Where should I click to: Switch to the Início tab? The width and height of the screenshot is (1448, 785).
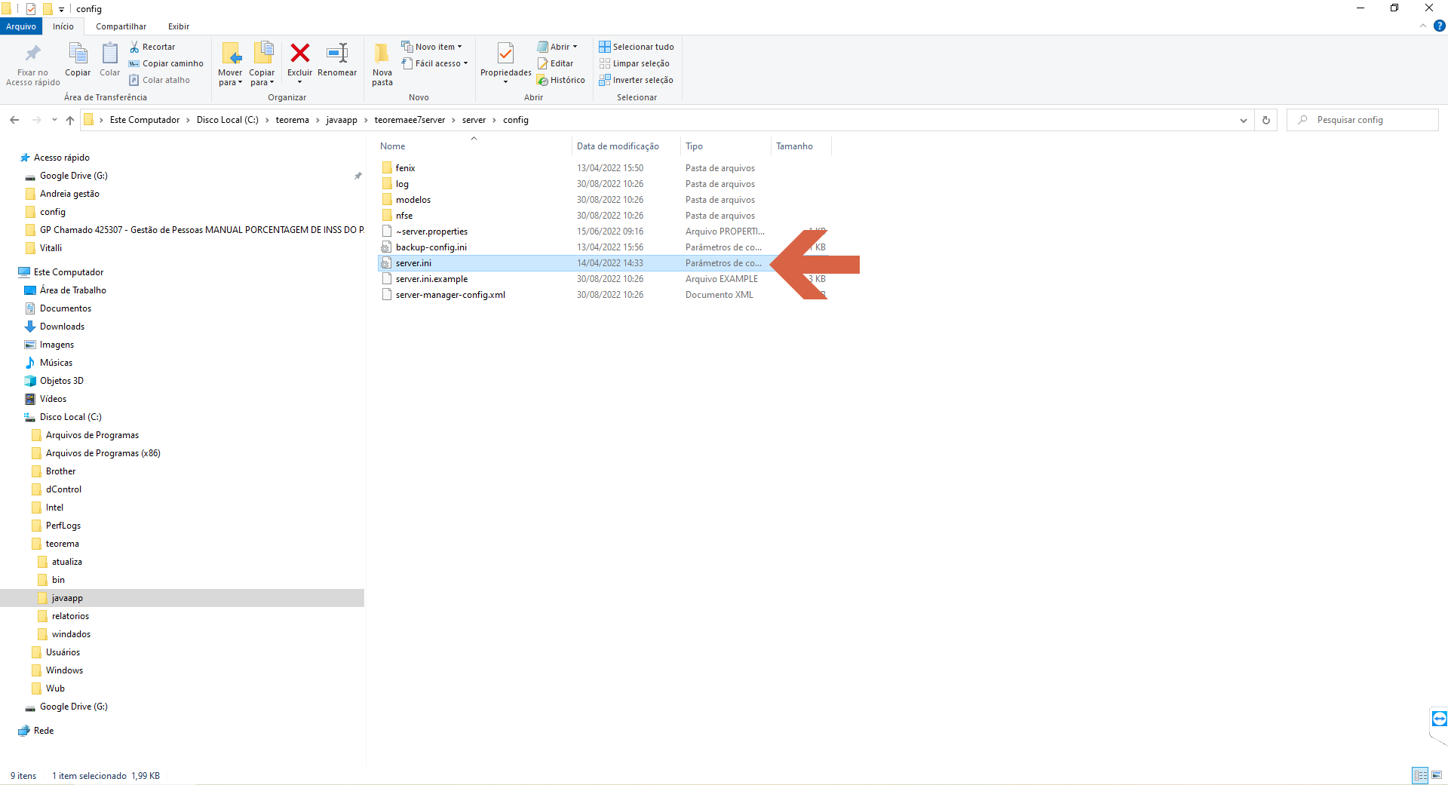click(63, 26)
